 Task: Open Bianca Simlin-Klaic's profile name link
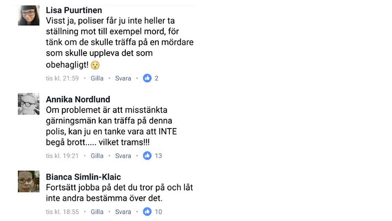(83, 177)
